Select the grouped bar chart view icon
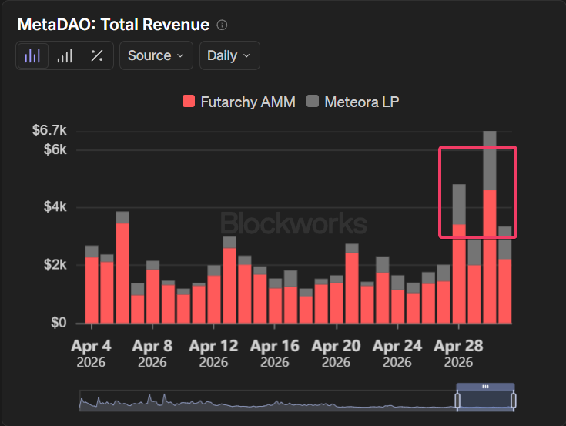Image resolution: width=566 pixels, height=426 pixels. (x=32, y=55)
